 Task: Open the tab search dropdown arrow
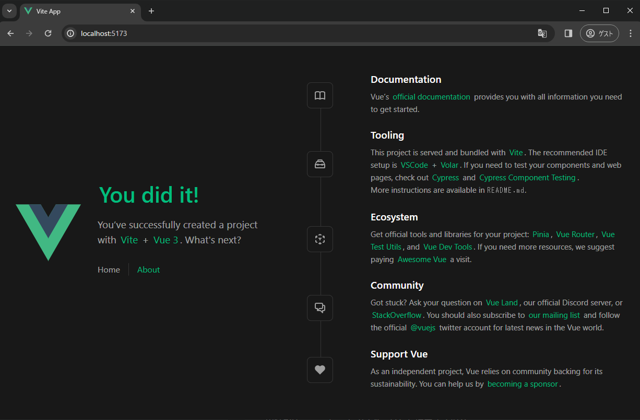[x=9, y=10]
